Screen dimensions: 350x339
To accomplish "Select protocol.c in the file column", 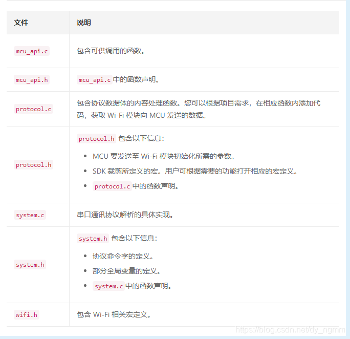I will point(33,109).
